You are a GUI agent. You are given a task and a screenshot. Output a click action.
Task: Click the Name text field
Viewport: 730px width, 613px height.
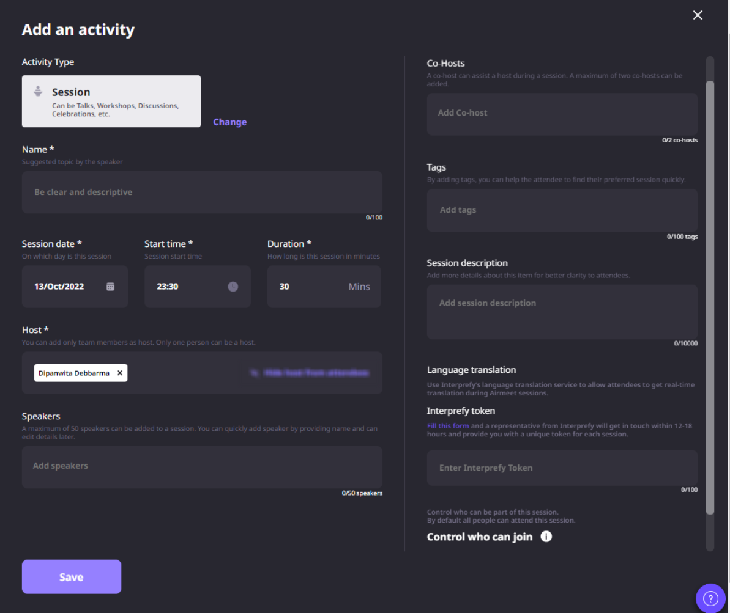(202, 192)
